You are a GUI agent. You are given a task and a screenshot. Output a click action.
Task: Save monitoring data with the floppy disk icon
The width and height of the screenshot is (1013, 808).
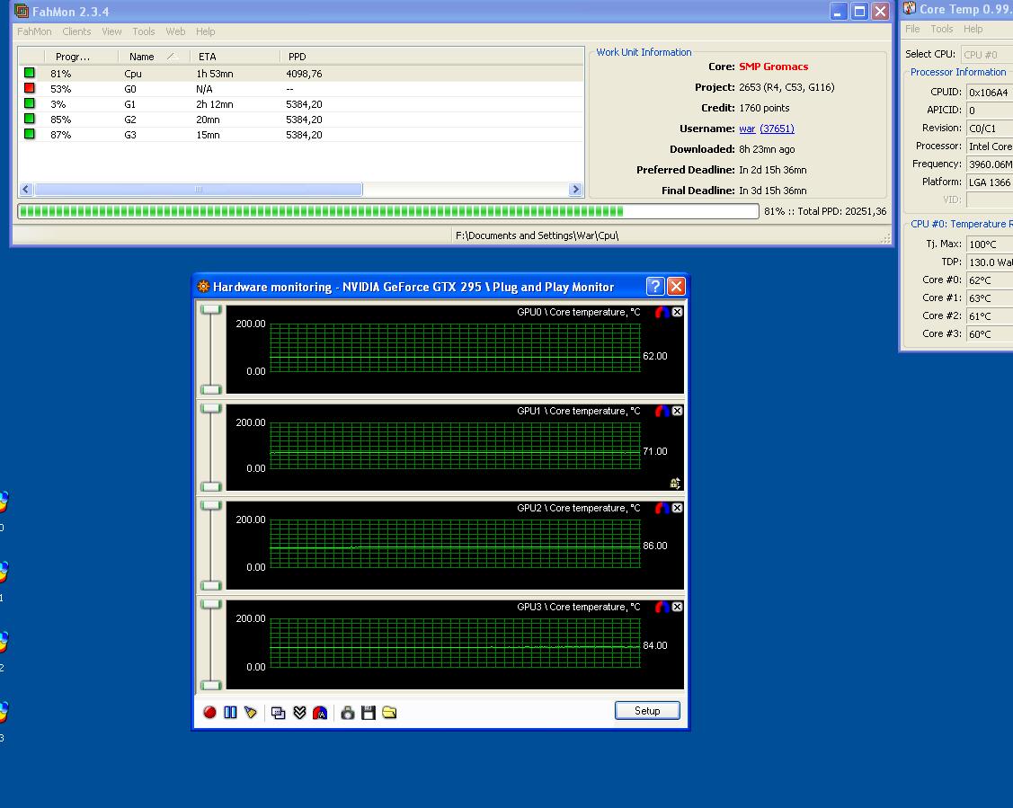[x=369, y=713]
